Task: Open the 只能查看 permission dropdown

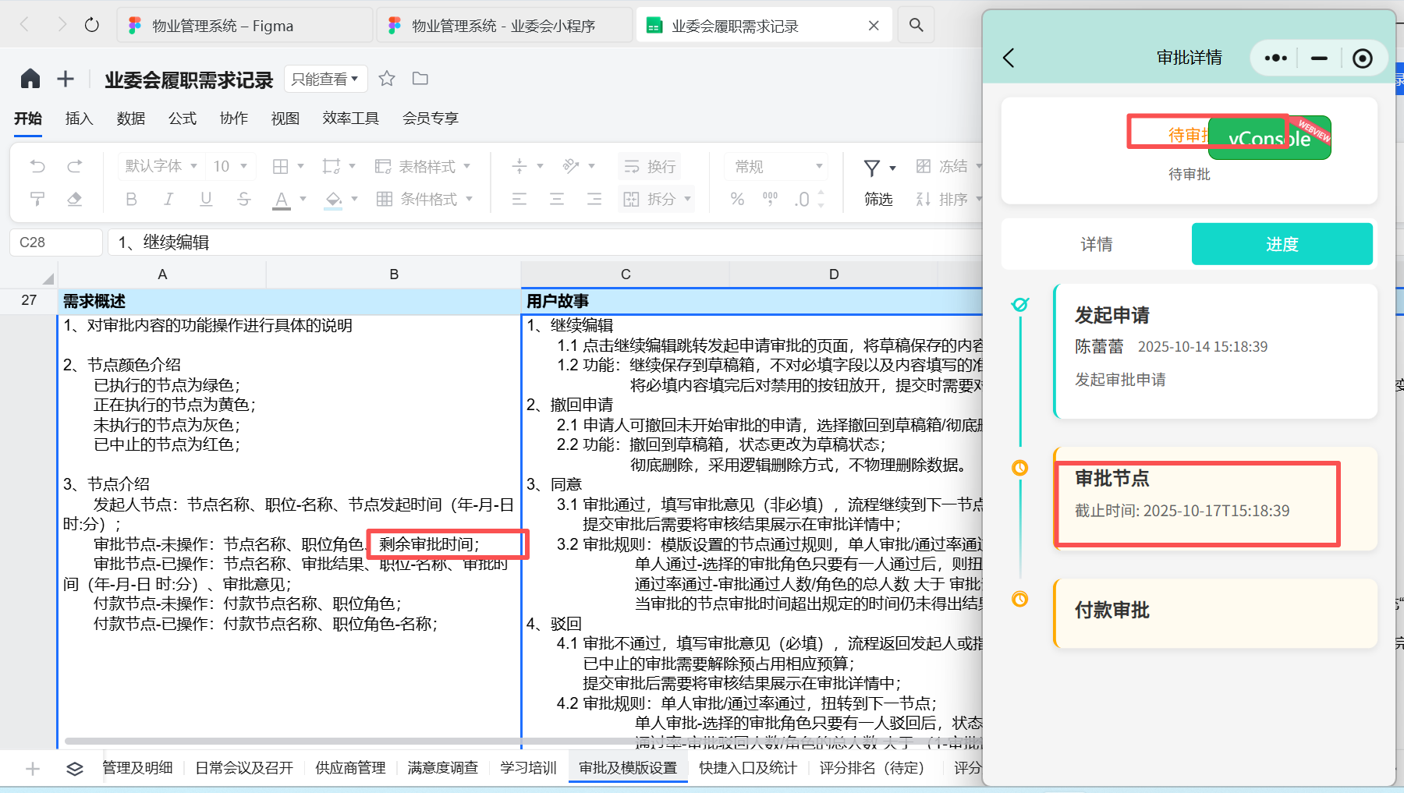Action: 325,78
